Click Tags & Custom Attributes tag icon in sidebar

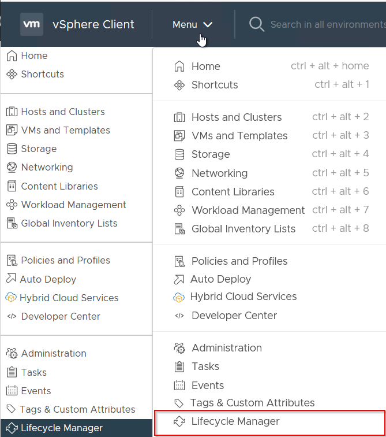click(x=11, y=409)
